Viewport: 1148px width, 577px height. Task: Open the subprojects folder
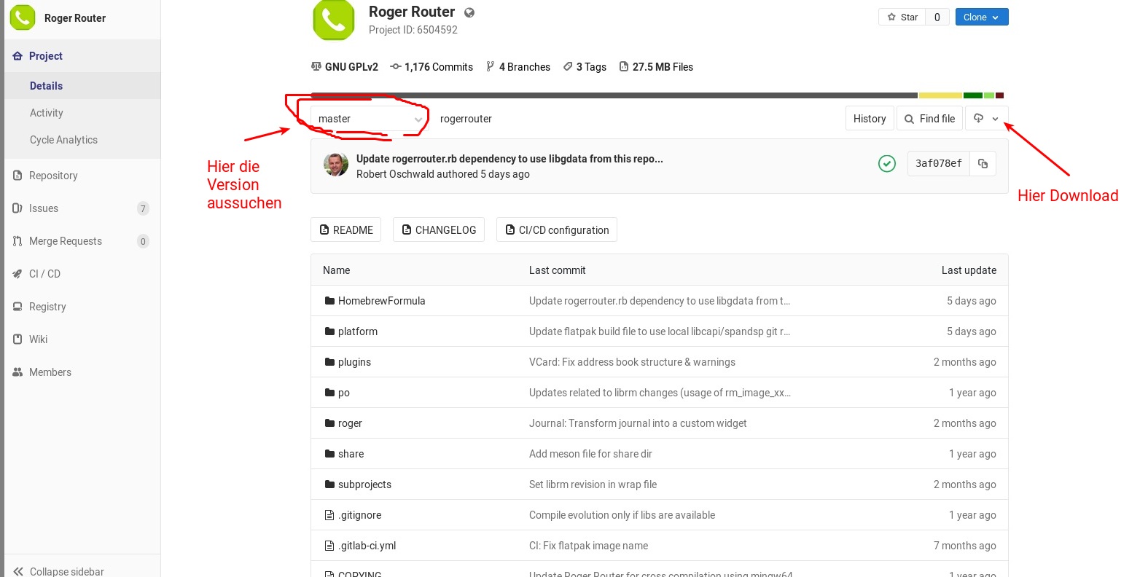[x=364, y=484]
